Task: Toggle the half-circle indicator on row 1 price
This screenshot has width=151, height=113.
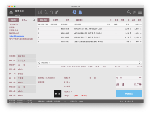Action: pos(131,29)
